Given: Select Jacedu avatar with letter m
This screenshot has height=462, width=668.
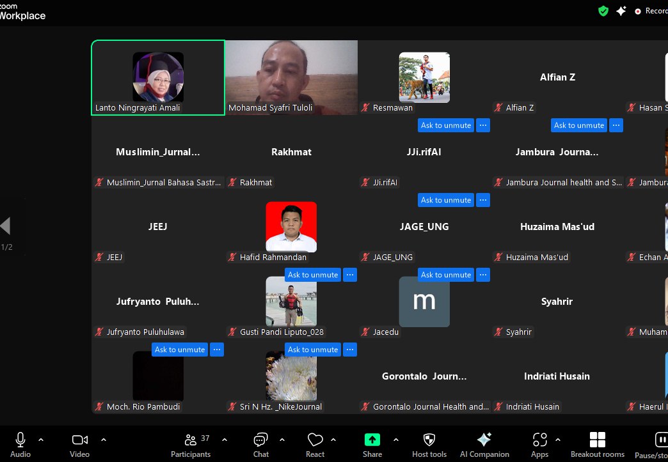Looking at the screenshot, I should (x=424, y=302).
